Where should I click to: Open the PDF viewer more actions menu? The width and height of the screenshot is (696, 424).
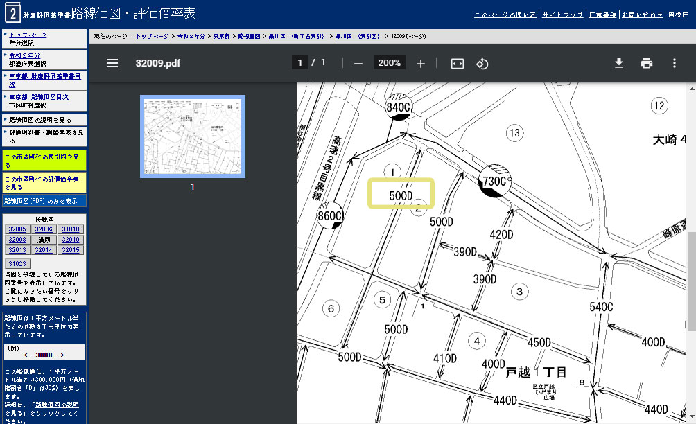674,63
